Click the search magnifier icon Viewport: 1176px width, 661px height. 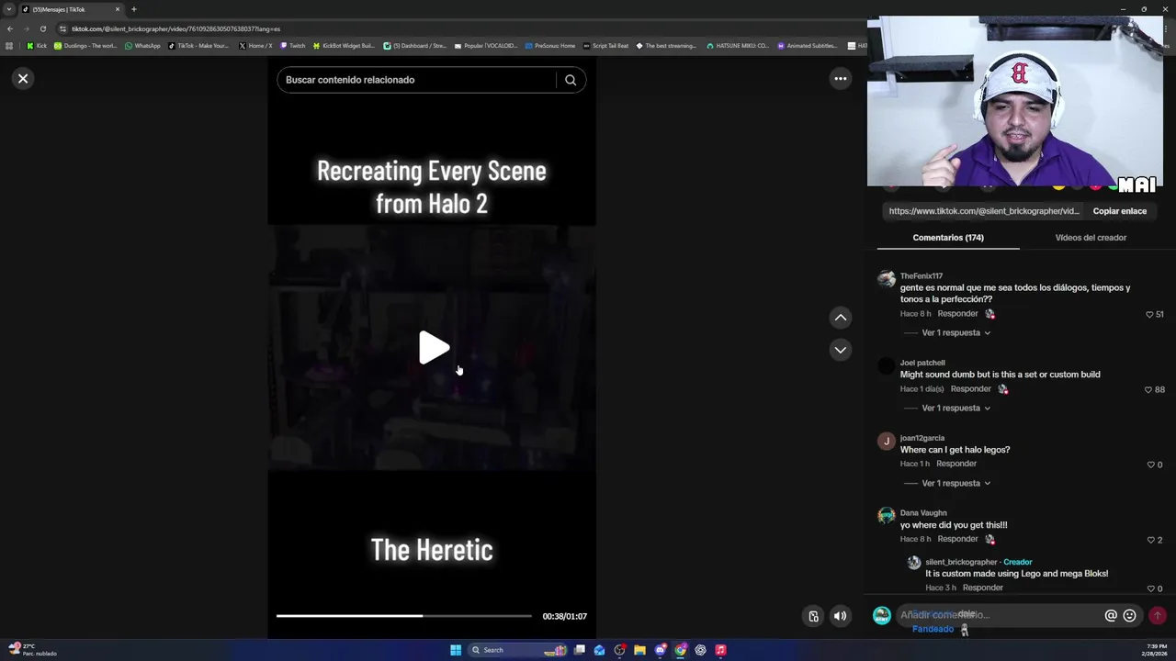point(571,80)
